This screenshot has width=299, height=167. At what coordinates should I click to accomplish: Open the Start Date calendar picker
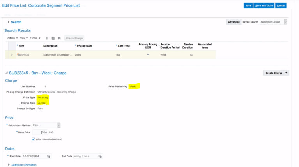coord(49,156)
